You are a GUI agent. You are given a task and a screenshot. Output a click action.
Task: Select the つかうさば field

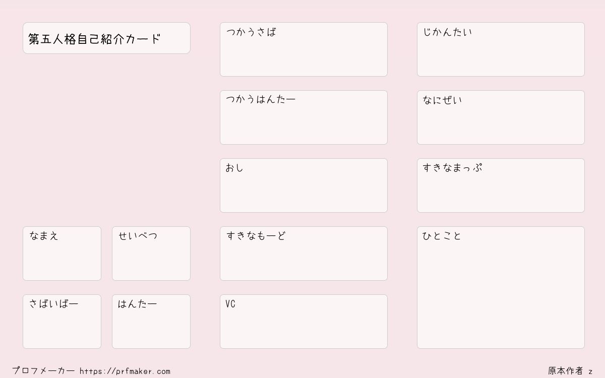coord(304,49)
